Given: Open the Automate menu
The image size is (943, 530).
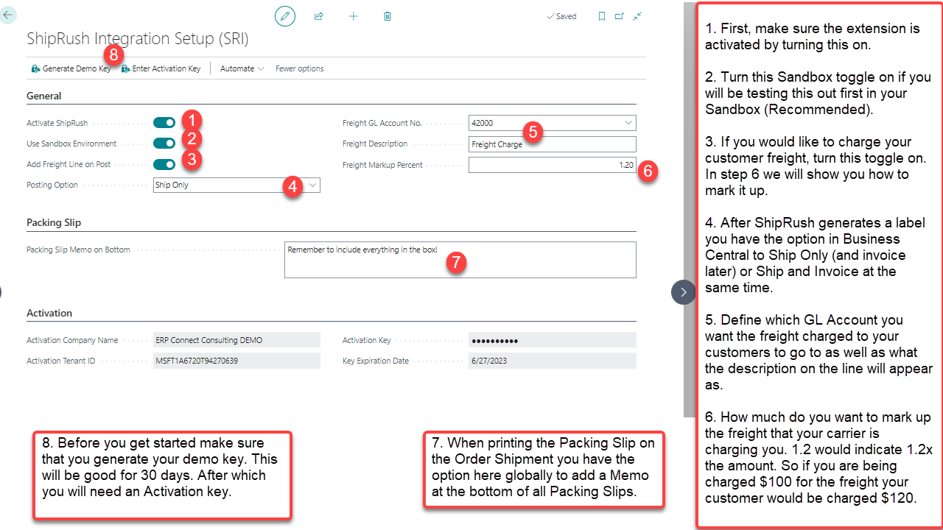Looking at the screenshot, I should [x=242, y=68].
